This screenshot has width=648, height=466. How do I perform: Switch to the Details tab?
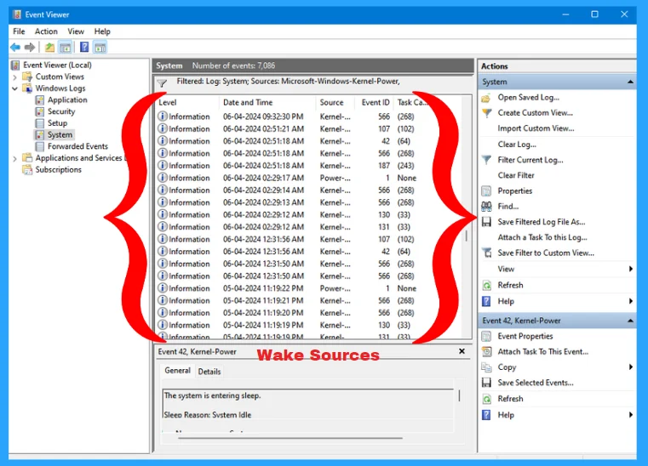coord(209,372)
